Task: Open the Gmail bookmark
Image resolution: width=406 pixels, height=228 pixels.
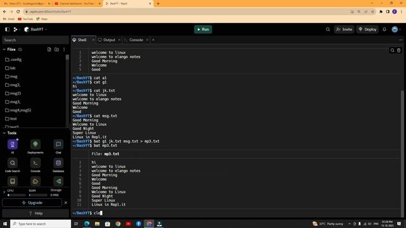Action: pos(9,19)
